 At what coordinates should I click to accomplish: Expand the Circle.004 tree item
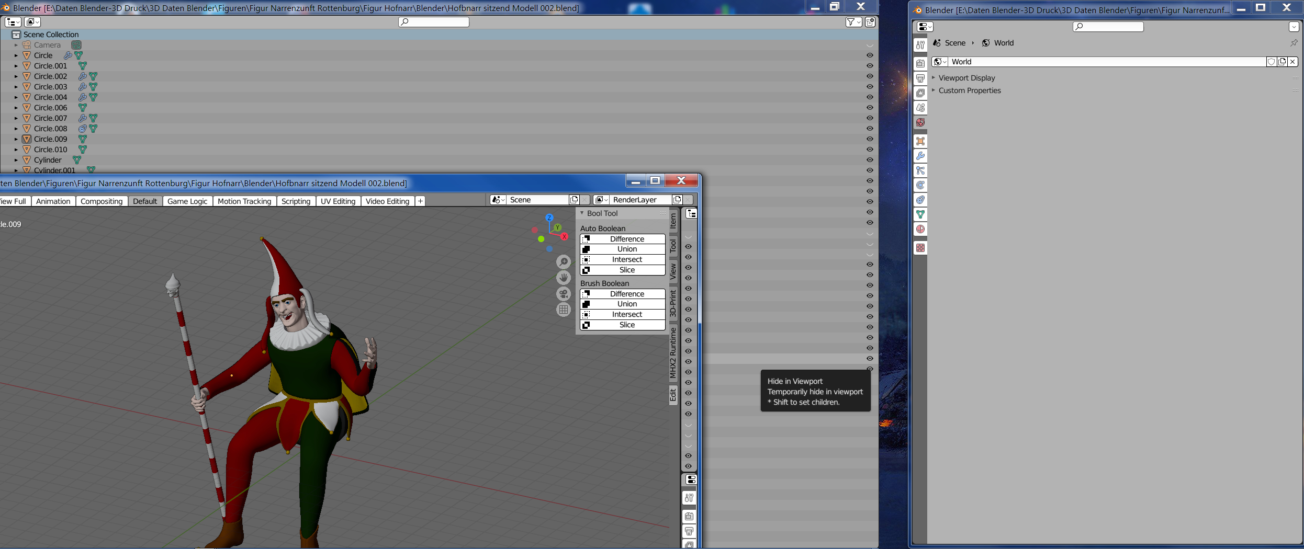point(16,97)
